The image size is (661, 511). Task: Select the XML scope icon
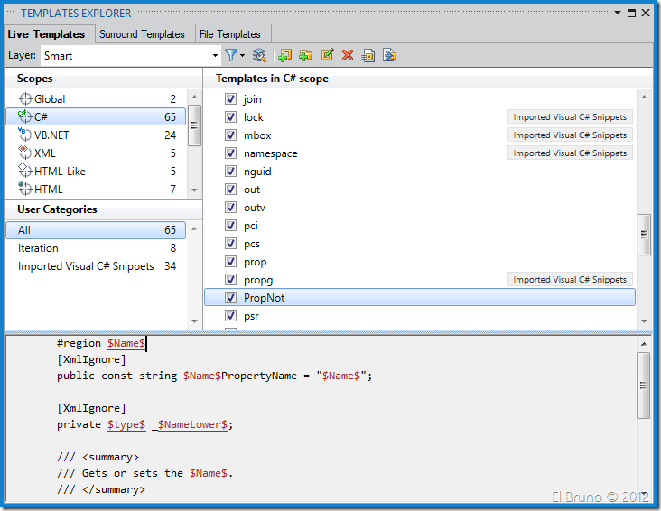(x=25, y=153)
